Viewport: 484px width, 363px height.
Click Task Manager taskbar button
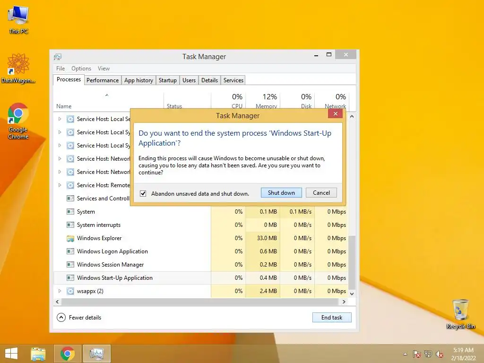point(96,354)
